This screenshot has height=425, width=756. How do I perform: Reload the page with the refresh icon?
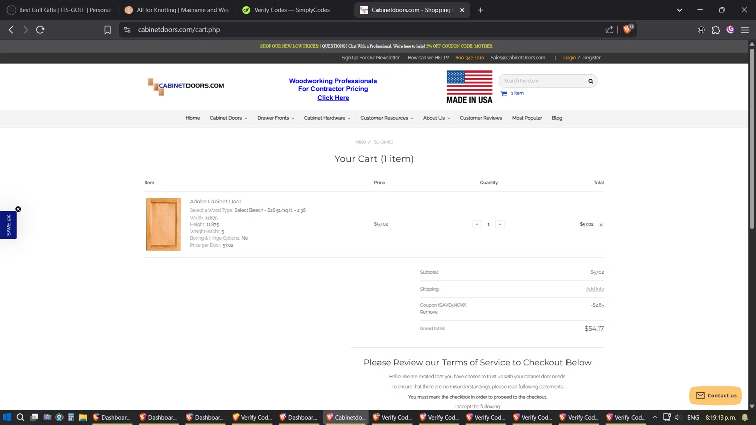[x=40, y=30]
